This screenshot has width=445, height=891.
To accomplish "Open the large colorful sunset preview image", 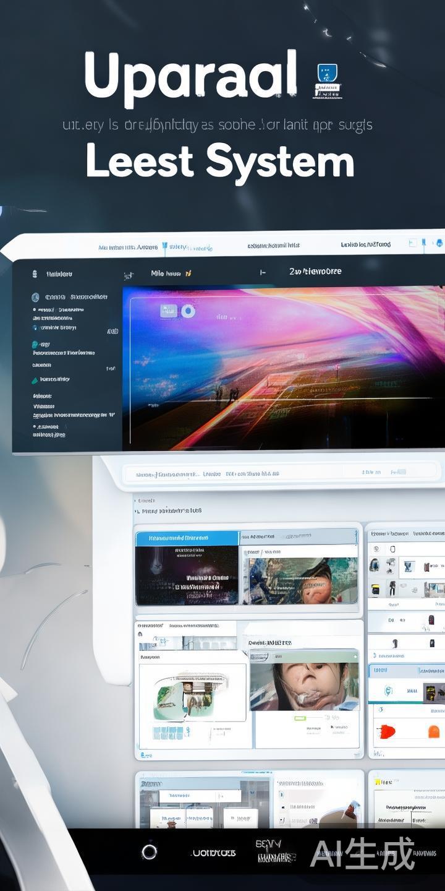I will pyautogui.click(x=283, y=368).
